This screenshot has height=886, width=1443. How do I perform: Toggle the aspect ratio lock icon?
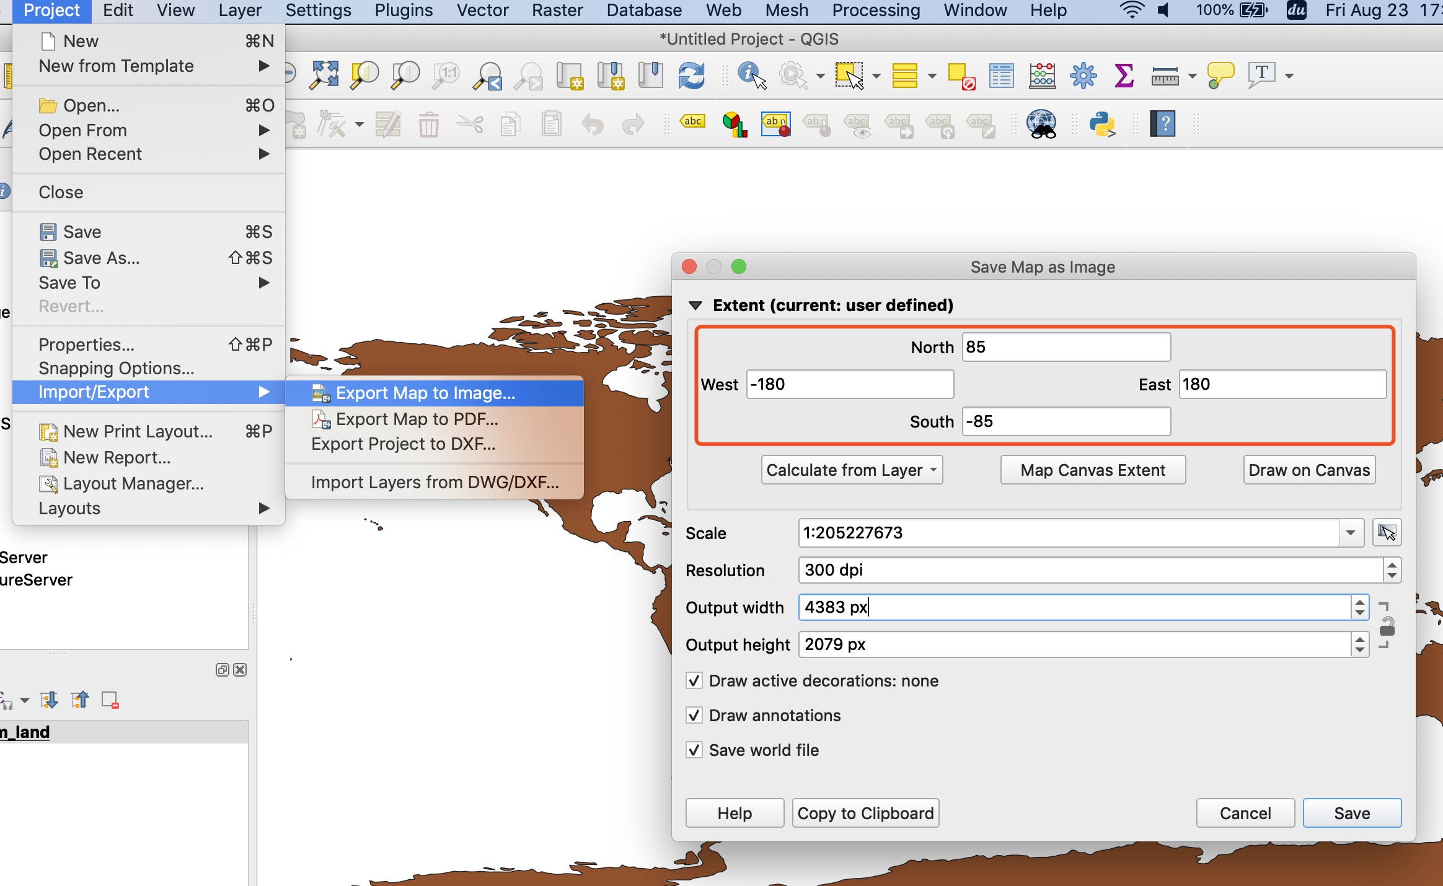1387,626
